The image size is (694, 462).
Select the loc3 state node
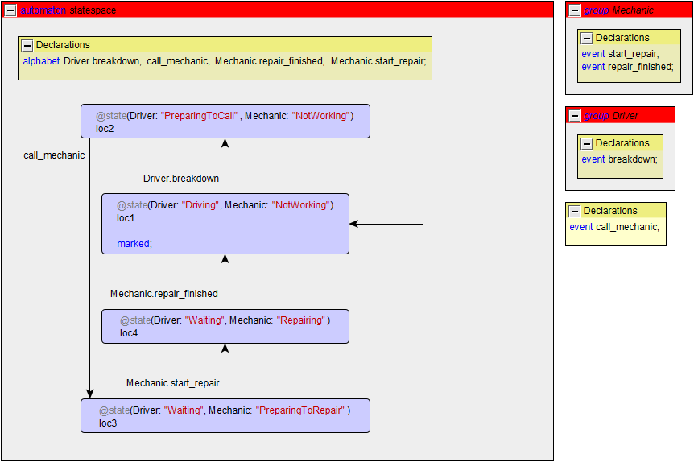pos(225,416)
